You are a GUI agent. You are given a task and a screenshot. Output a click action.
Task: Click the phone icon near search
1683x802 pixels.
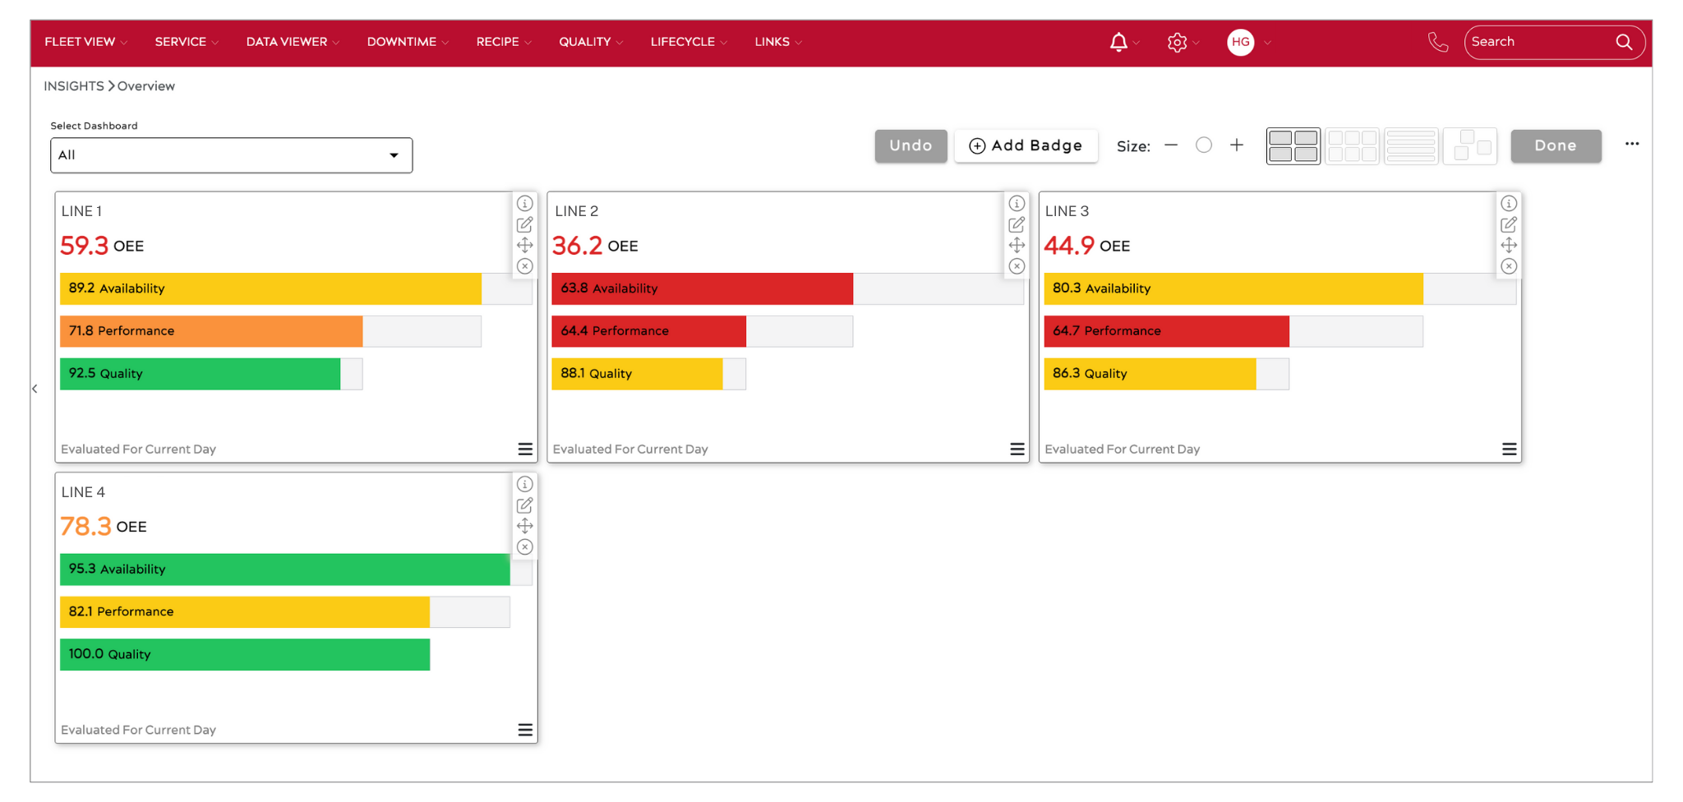1438,41
